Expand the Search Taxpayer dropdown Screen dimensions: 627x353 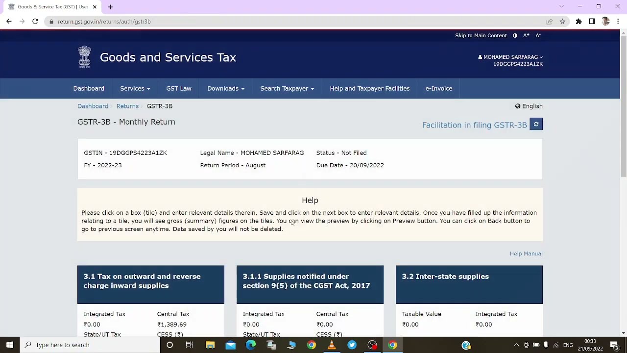[287, 88]
